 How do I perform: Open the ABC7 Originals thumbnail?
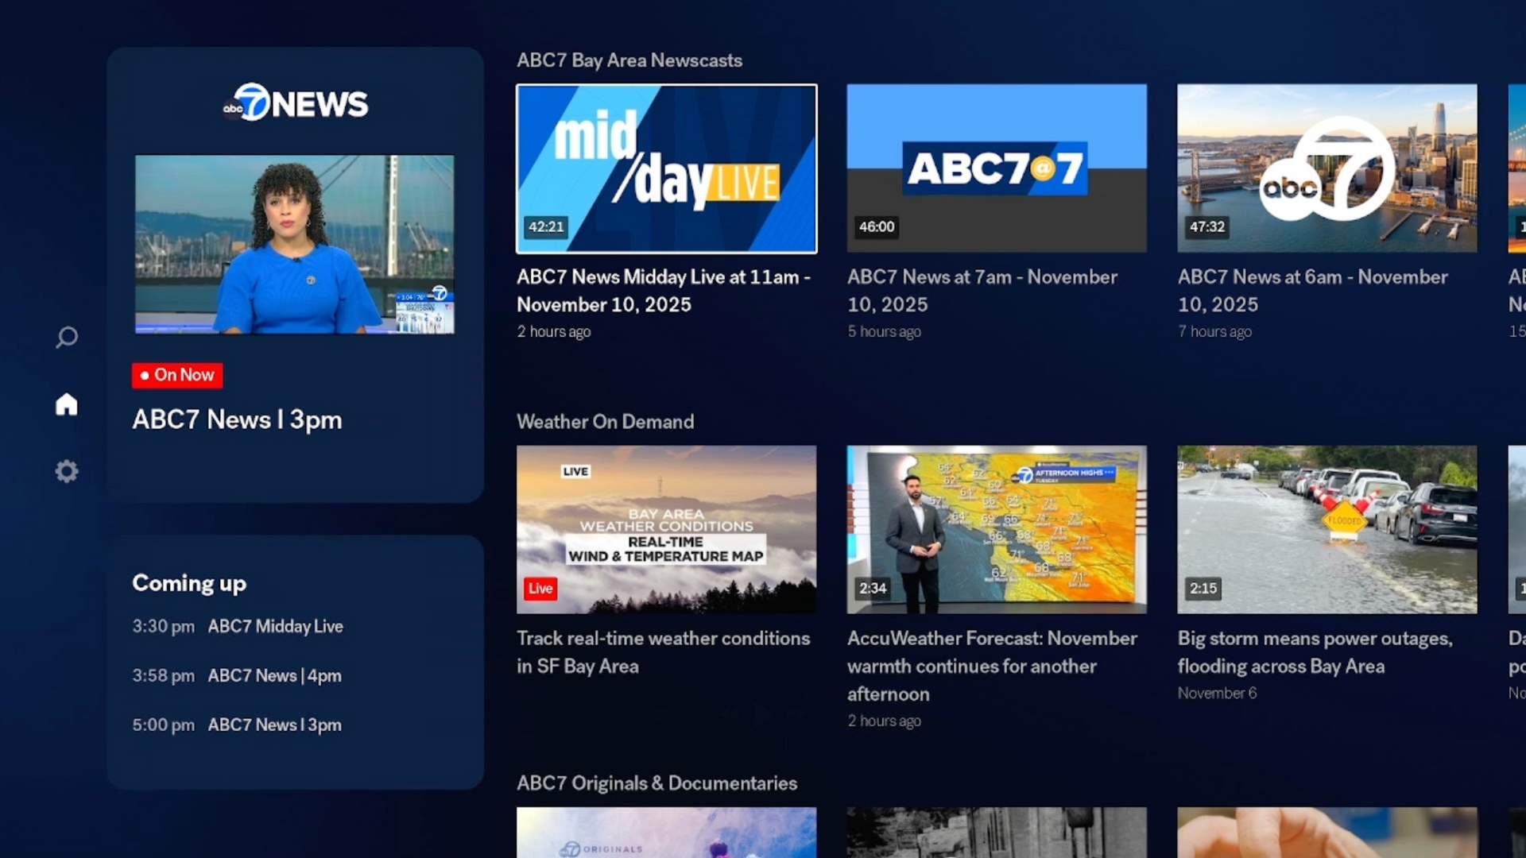pyautogui.click(x=667, y=833)
